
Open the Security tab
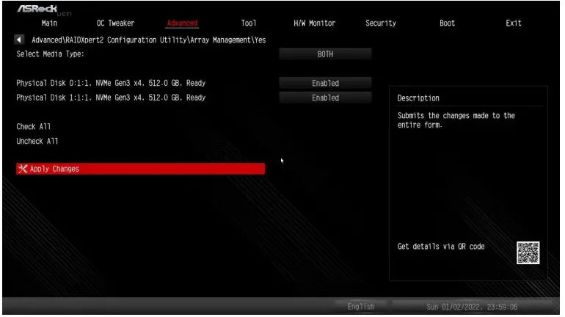click(x=381, y=23)
